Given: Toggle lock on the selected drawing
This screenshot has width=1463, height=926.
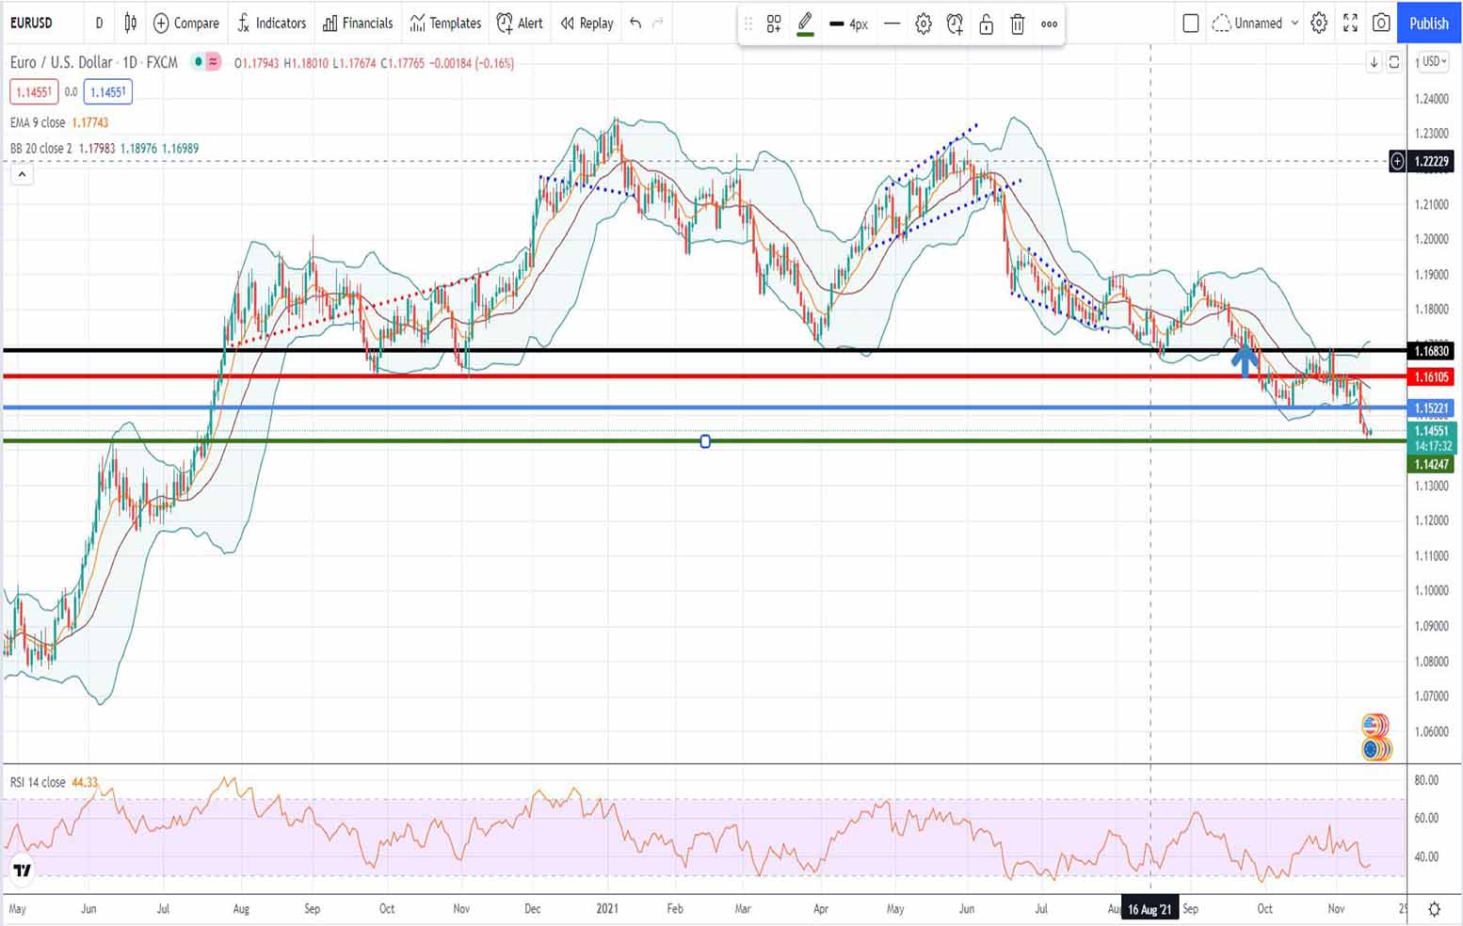Looking at the screenshot, I should (x=986, y=24).
